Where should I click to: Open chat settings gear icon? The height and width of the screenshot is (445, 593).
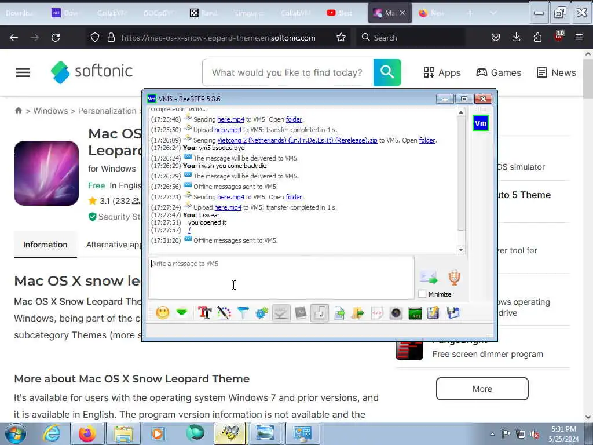point(262,313)
